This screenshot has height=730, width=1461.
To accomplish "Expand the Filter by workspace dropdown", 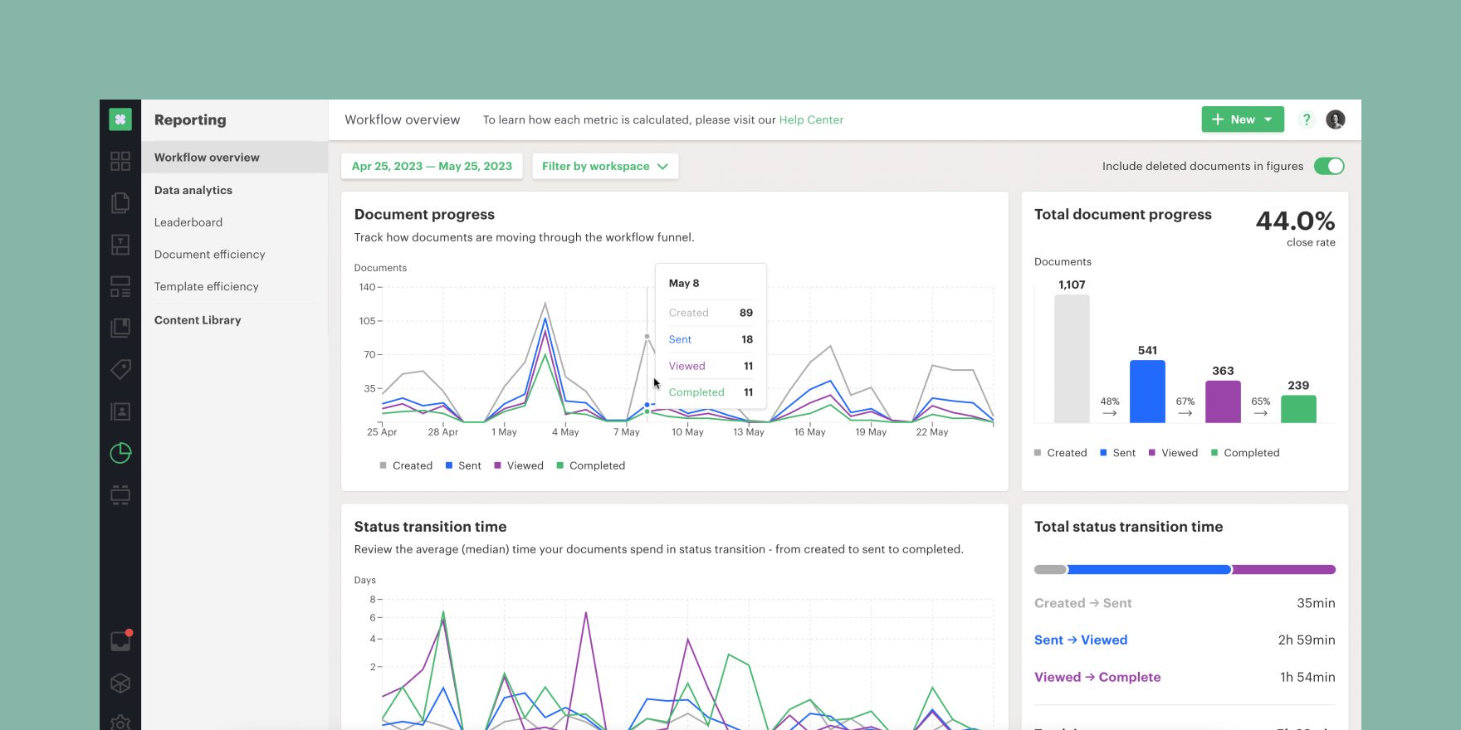I will coord(604,166).
